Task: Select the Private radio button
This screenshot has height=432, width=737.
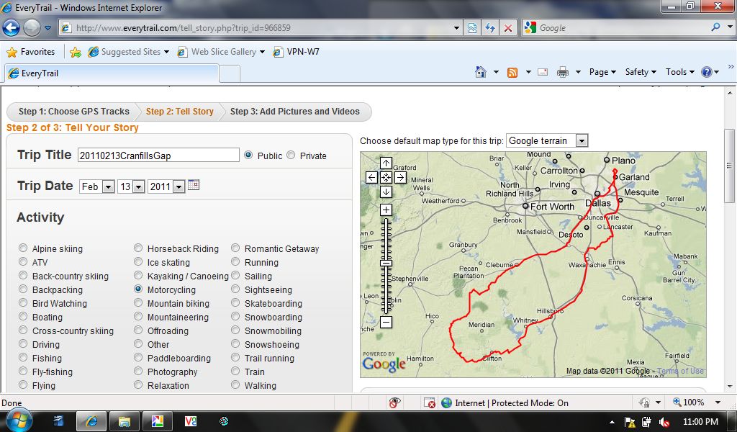Action: point(291,155)
